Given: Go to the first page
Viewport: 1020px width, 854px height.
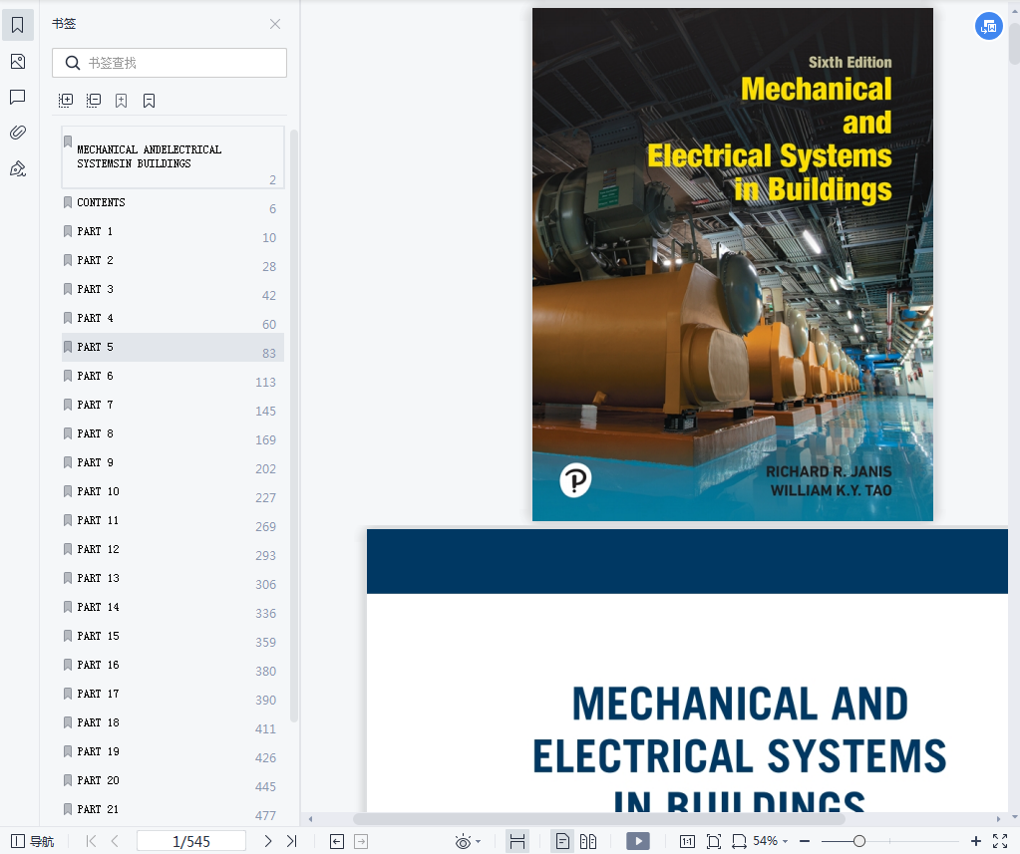Looking at the screenshot, I should [x=91, y=842].
